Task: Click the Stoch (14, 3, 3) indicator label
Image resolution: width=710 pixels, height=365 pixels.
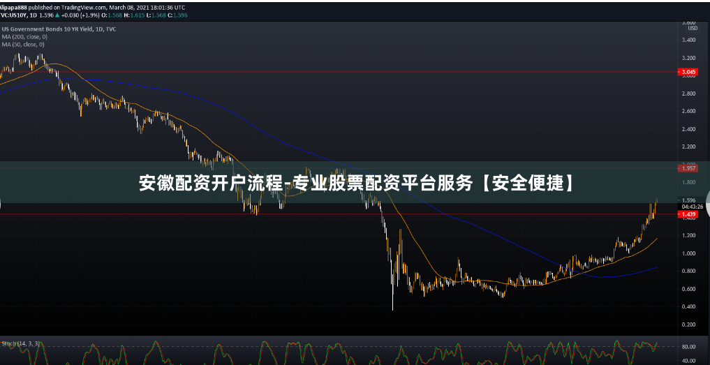Action: 21,344
